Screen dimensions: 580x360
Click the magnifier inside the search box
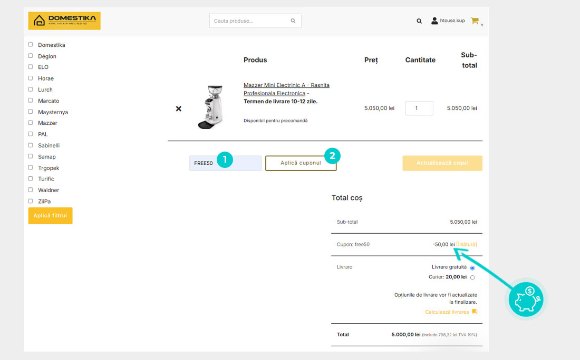(x=293, y=21)
